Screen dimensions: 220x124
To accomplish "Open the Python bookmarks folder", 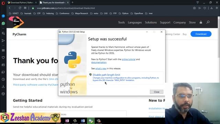I will [x=124, y=13].
